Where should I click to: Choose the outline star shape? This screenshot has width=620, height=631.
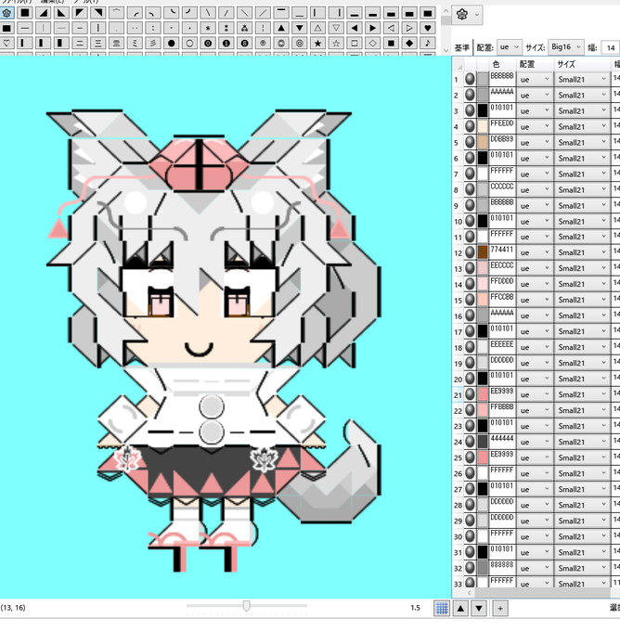pyautogui.click(x=336, y=43)
